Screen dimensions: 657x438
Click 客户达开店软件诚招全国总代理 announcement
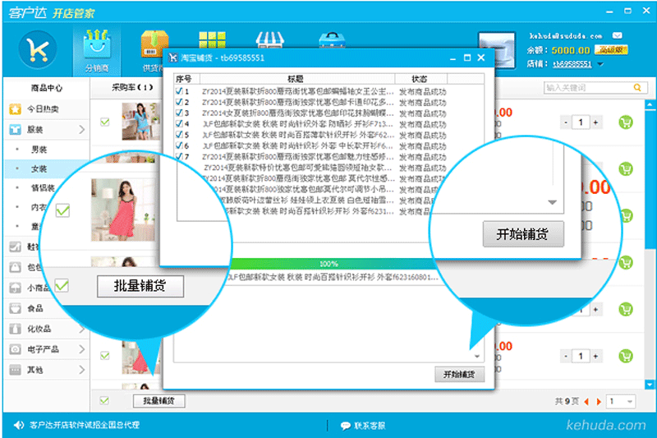pos(85,425)
